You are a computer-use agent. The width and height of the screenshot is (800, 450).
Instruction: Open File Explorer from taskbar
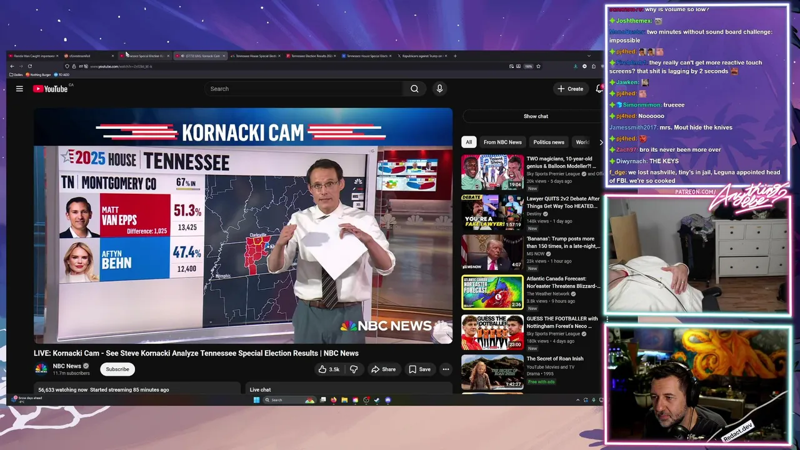coord(344,400)
